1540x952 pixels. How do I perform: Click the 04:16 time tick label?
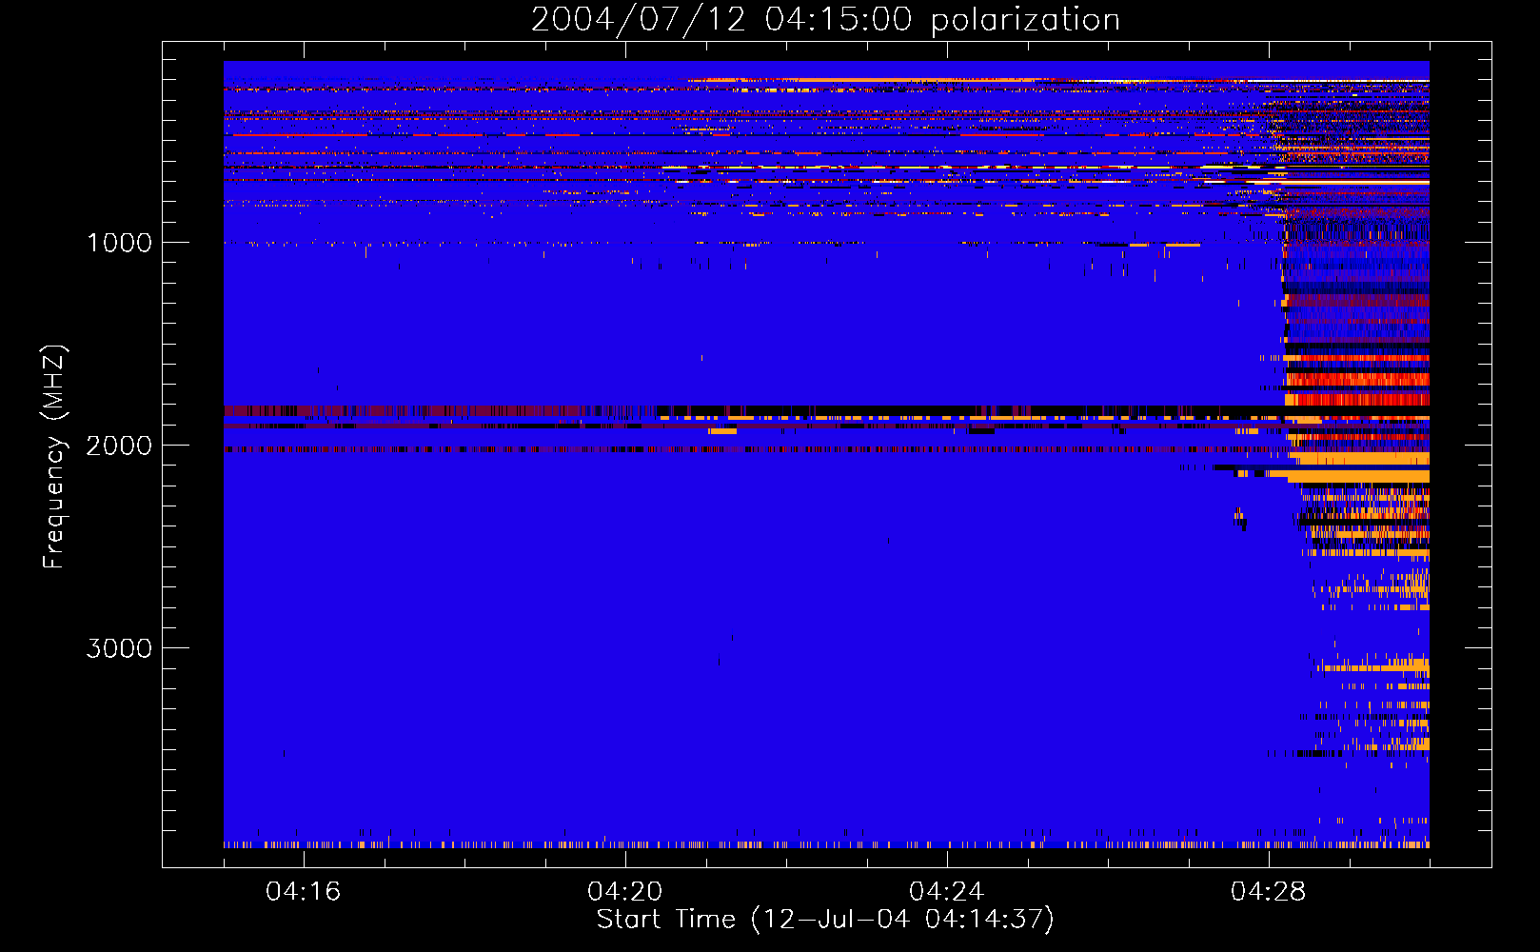pyautogui.click(x=304, y=891)
